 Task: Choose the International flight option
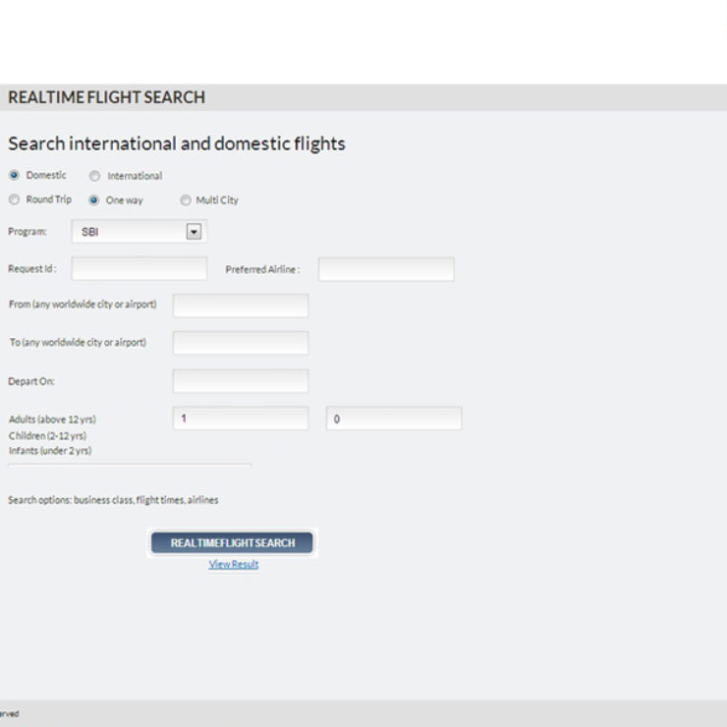pos(94,177)
